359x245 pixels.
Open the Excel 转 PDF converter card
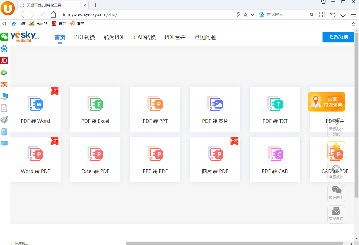[95, 160]
